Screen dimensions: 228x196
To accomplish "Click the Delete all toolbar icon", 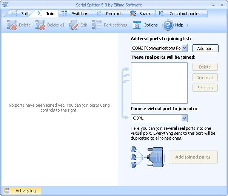I will (40, 25).
